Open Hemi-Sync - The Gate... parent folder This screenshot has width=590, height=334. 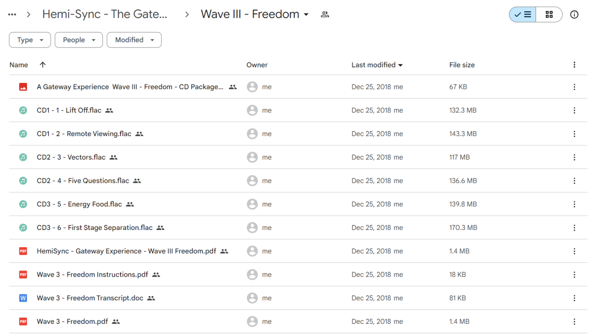(105, 14)
